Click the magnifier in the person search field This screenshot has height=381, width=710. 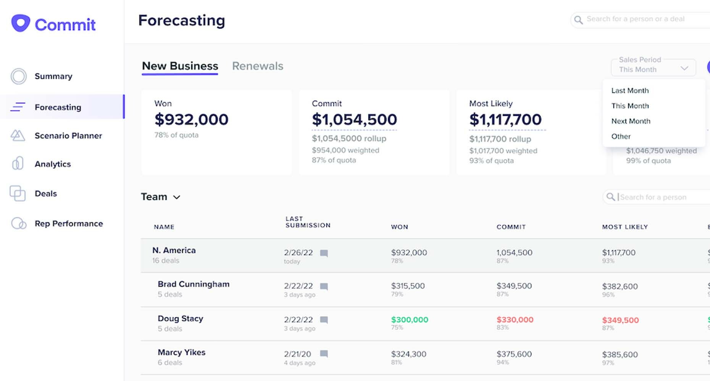click(611, 197)
